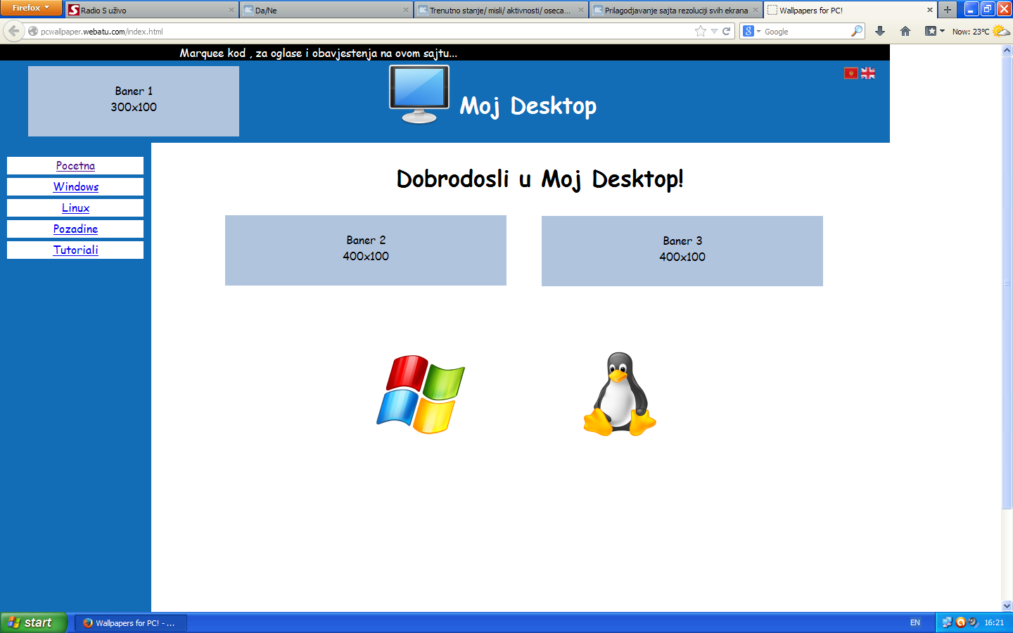Select the Wallpapers for PC! tab
This screenshot has width=1013, height=633.
[850, 10]
